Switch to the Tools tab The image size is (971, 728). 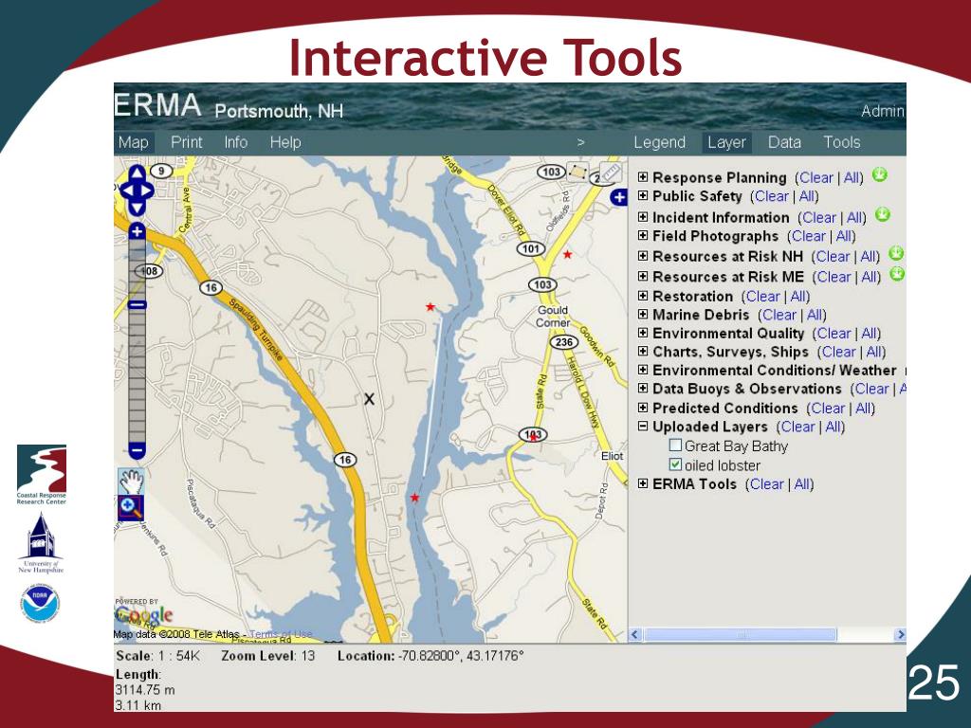(x=842, y=142)
